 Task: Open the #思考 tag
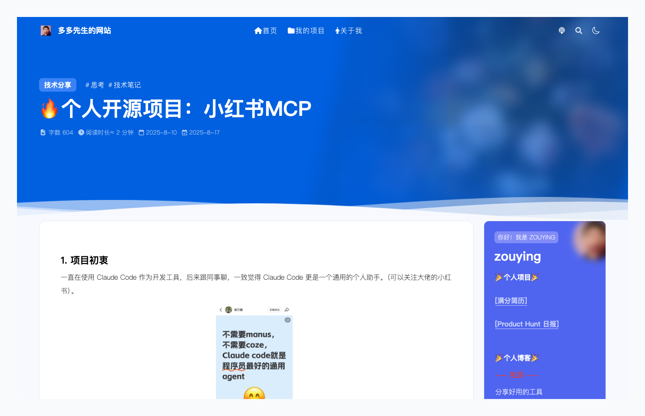95,85
